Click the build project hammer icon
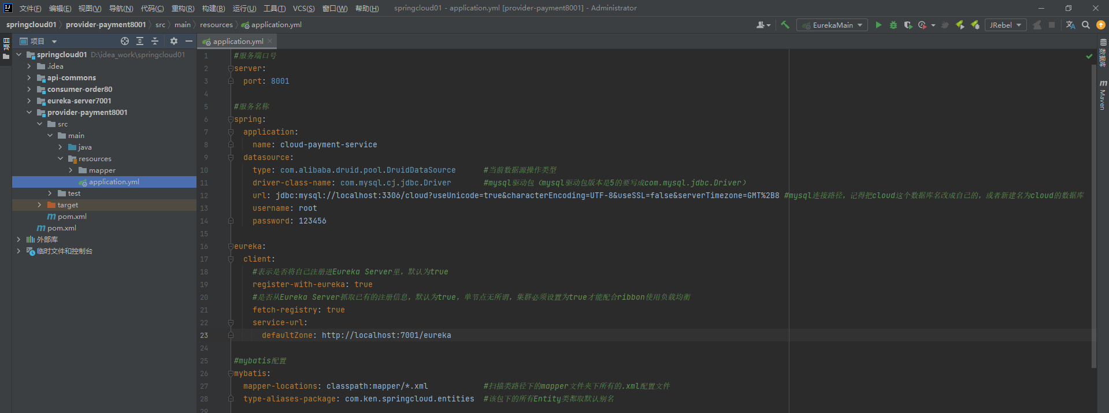1109x413 pixels. pyautogui.click(x=785, y=25)
